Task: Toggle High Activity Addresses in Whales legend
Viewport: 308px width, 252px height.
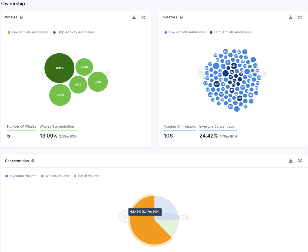Action: pos(74,32)
